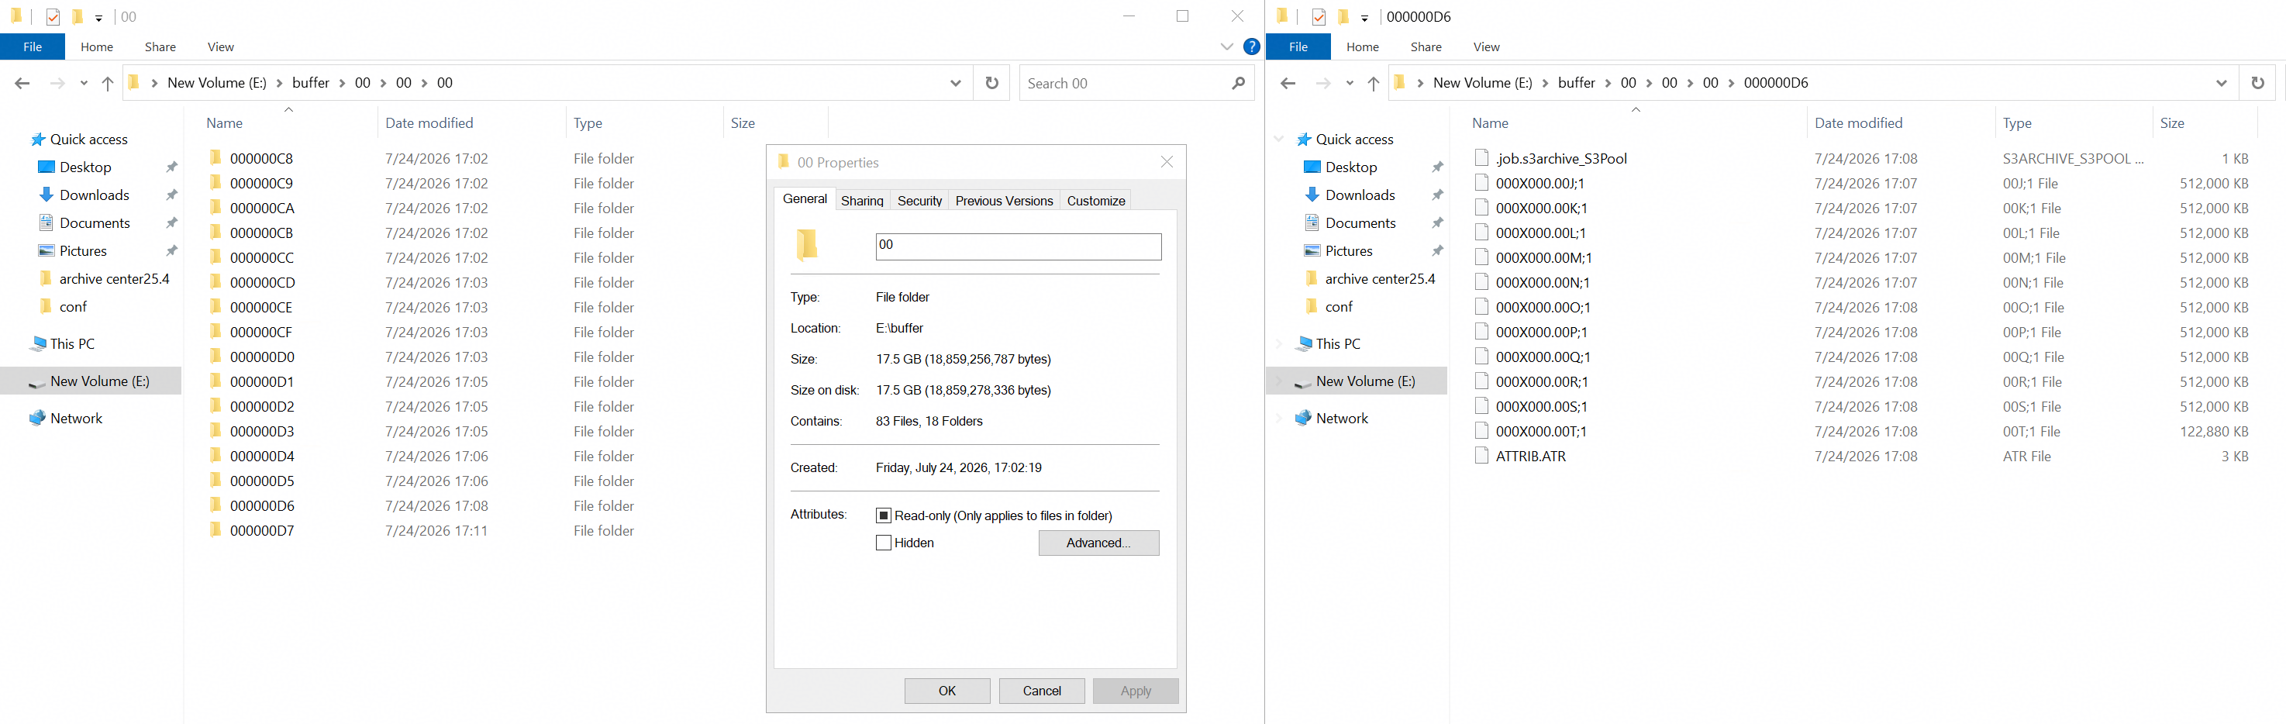Click the search magnifier in left window

[1238, 82]
